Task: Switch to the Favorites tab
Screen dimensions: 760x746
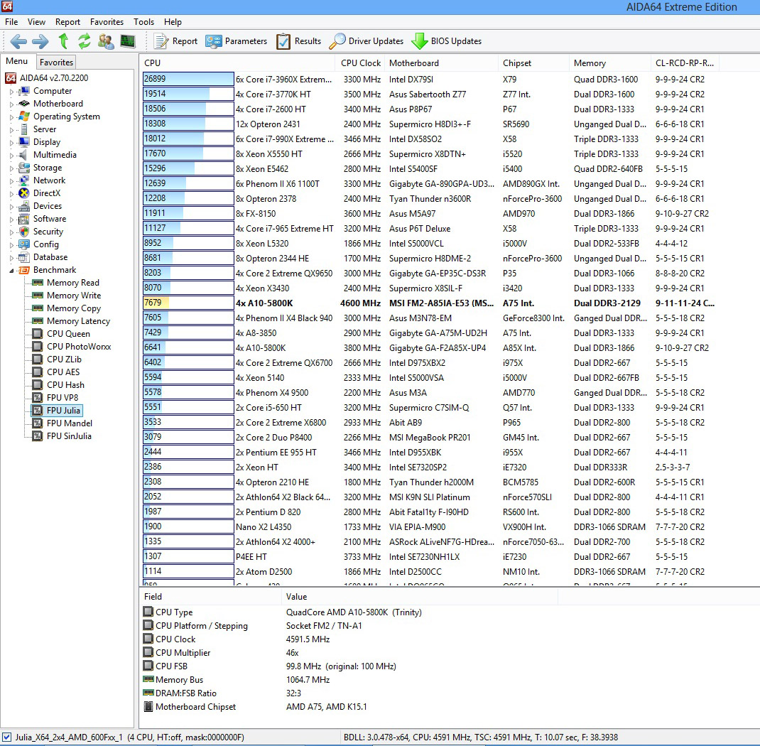Action: click(x=56, y=62)
